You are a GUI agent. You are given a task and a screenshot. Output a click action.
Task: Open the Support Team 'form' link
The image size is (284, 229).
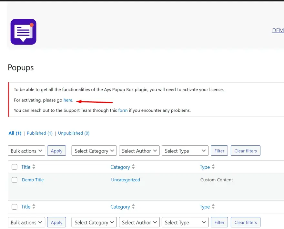pyautogui.click(x=123, y=110)
